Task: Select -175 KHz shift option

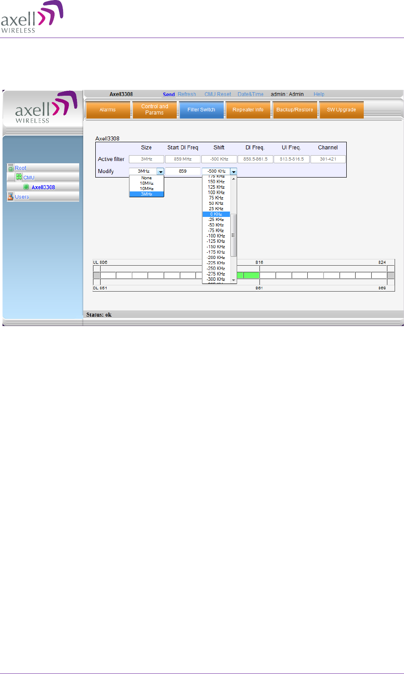Action: point(216,252)
